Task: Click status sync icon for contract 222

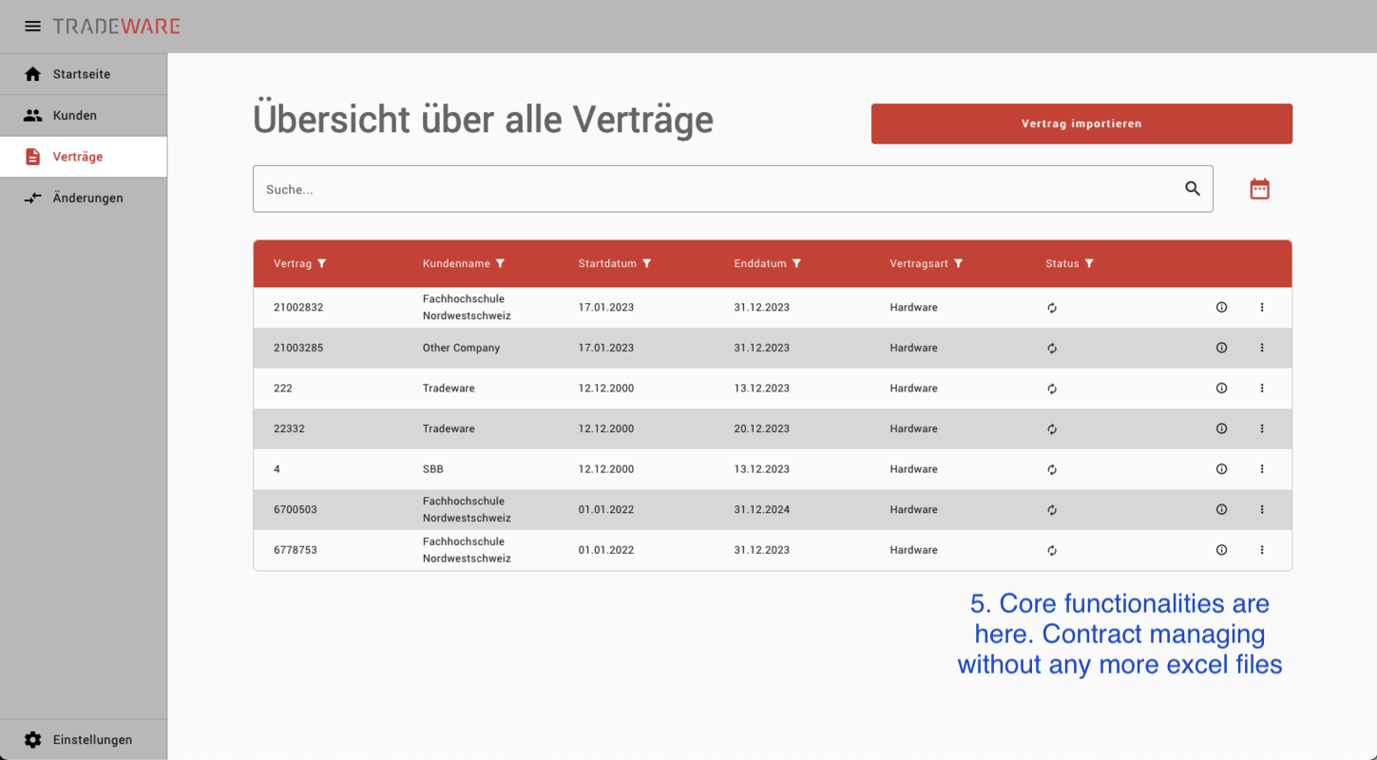Action: (1052, 389)
